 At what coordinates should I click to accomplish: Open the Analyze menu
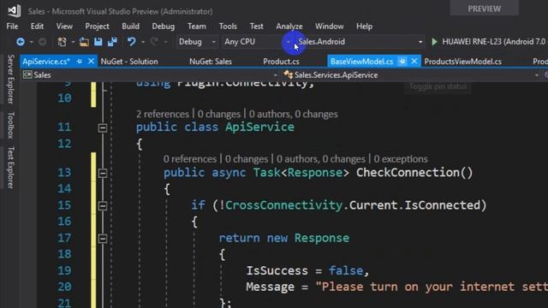click(289, 27)
